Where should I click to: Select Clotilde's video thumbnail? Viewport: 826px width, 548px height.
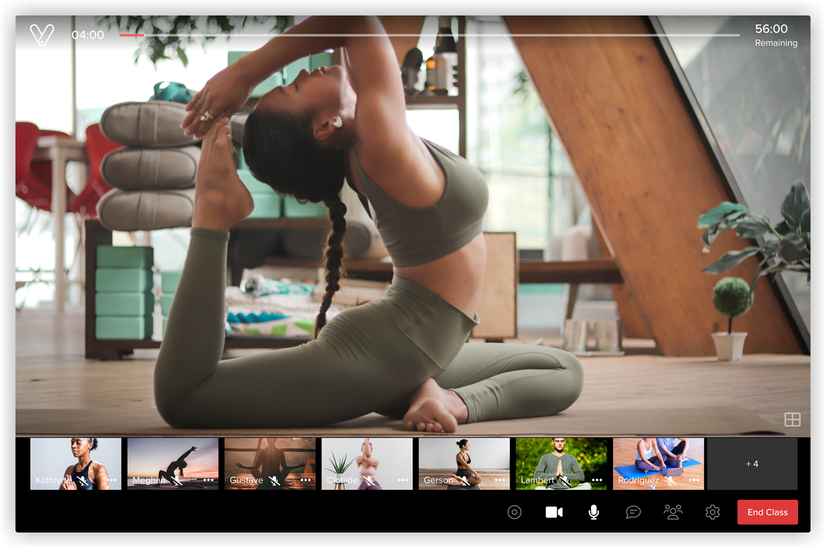[367, 464]
